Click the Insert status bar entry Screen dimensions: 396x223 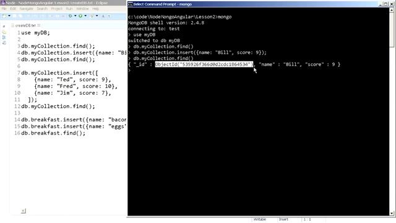tap(283, 219)
